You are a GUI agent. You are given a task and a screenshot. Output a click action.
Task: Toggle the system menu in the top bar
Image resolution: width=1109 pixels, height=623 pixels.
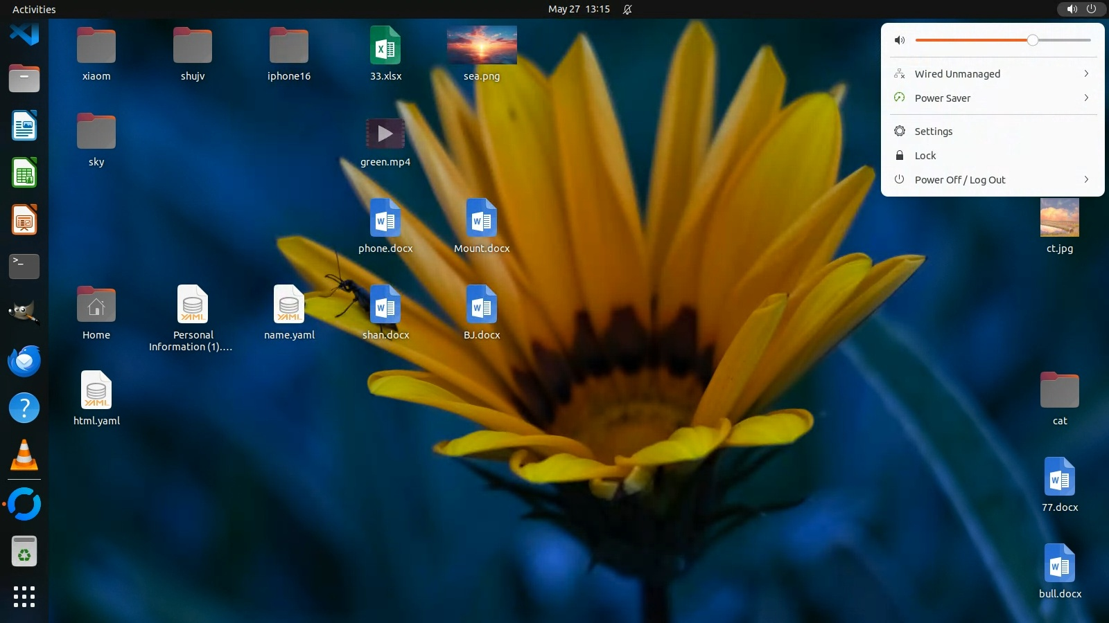click(x=1081, y=9)
